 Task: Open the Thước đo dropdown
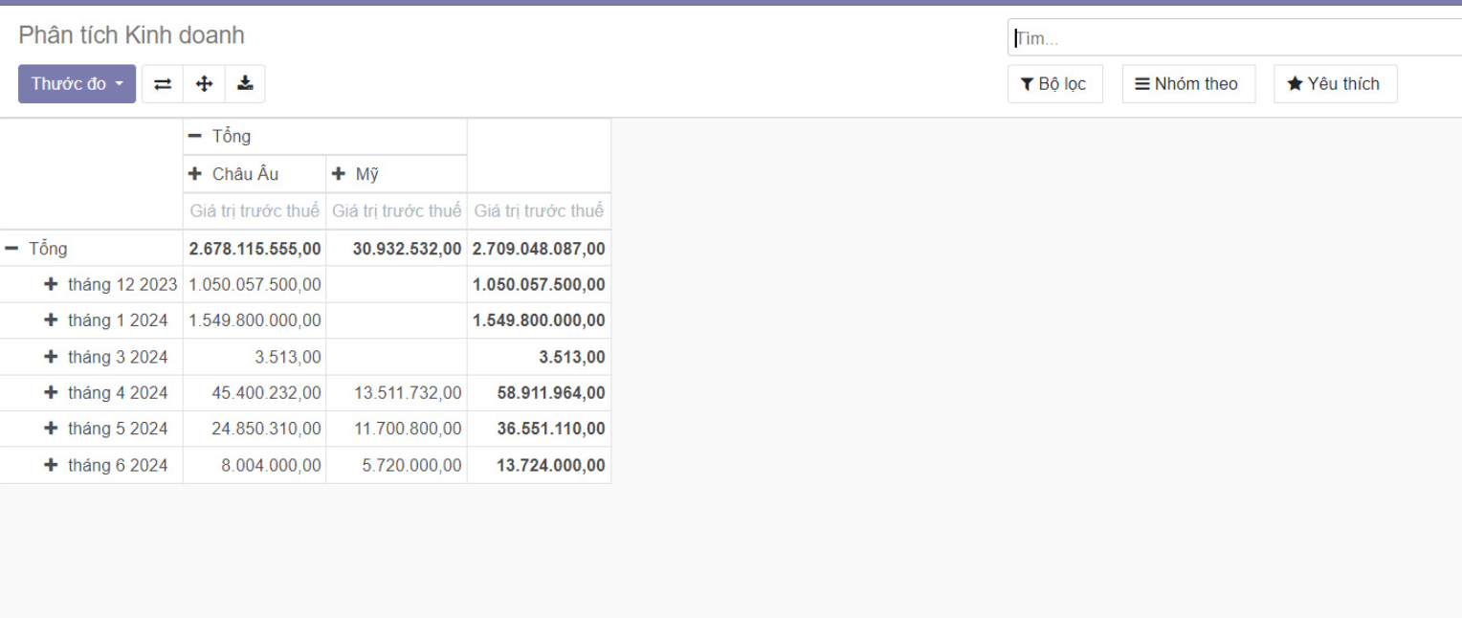point(77,84)
